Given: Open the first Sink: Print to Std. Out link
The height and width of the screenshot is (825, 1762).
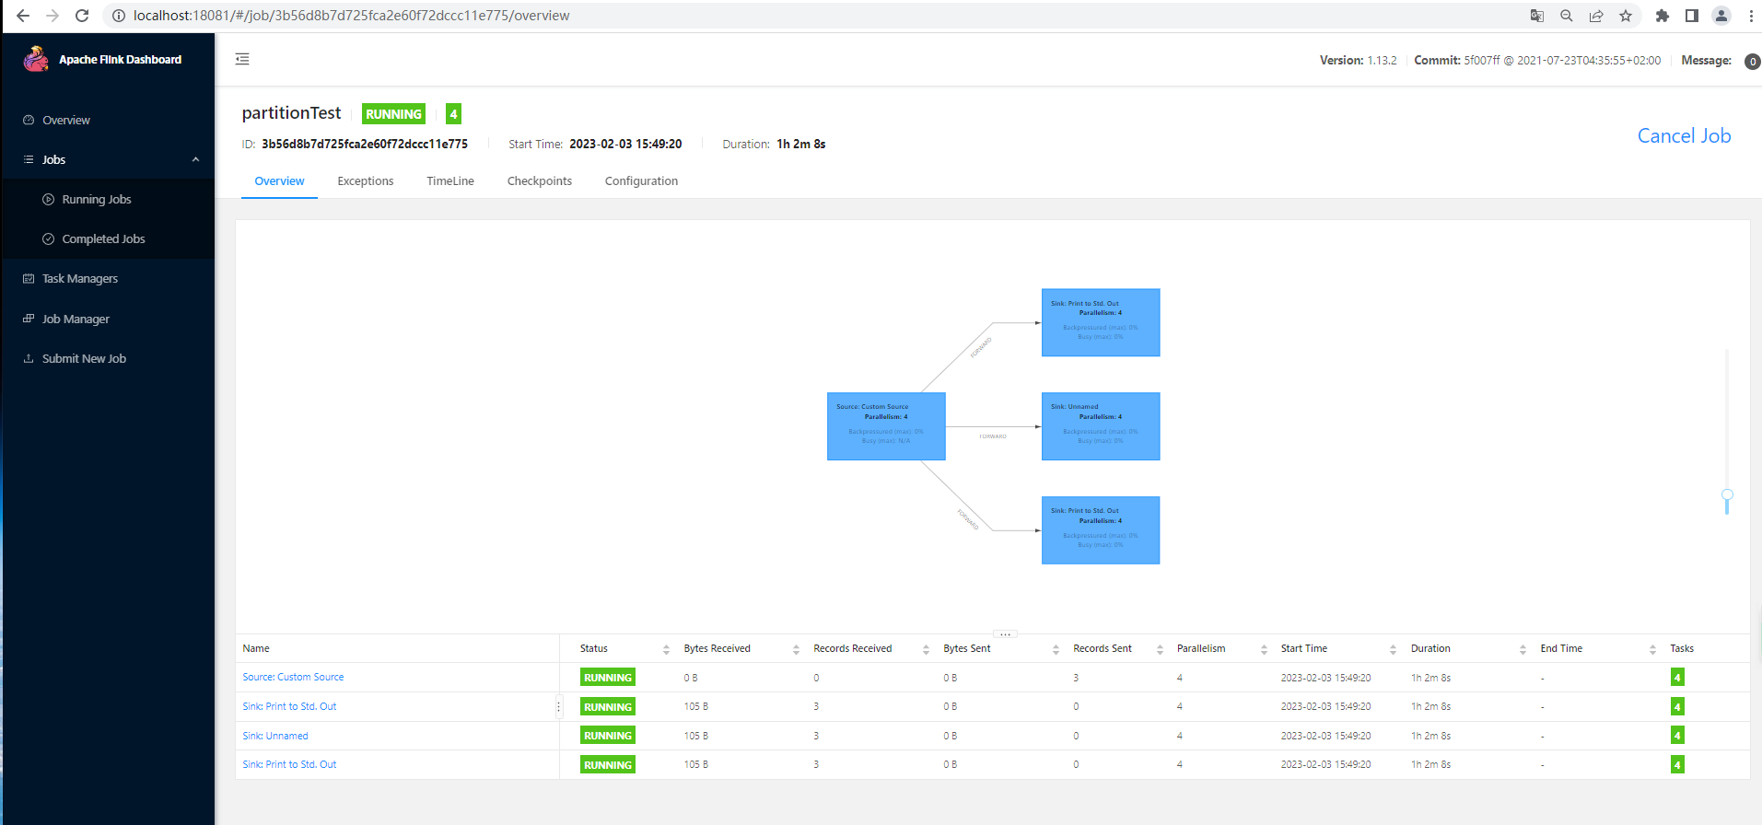Looking at the screenshot, I should tap(289, 706).
